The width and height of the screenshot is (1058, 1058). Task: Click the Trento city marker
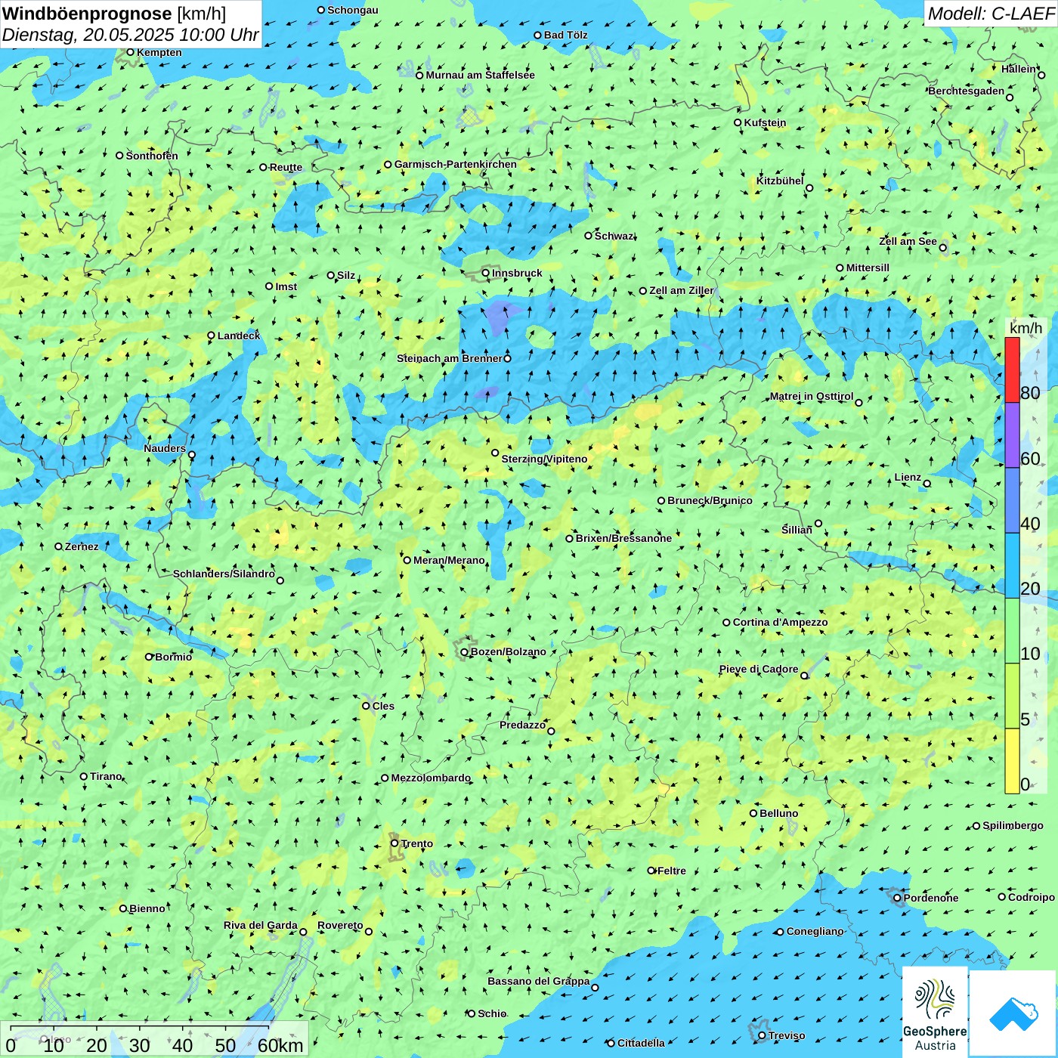tap(394, 843)
